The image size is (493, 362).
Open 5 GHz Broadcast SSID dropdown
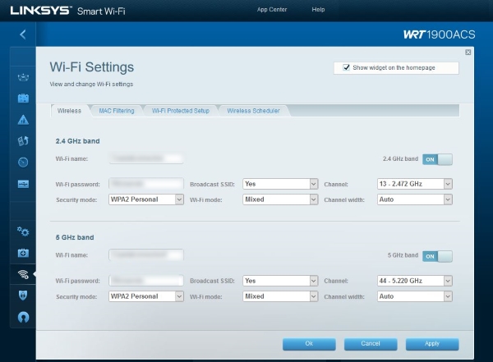tap(280, 281)
